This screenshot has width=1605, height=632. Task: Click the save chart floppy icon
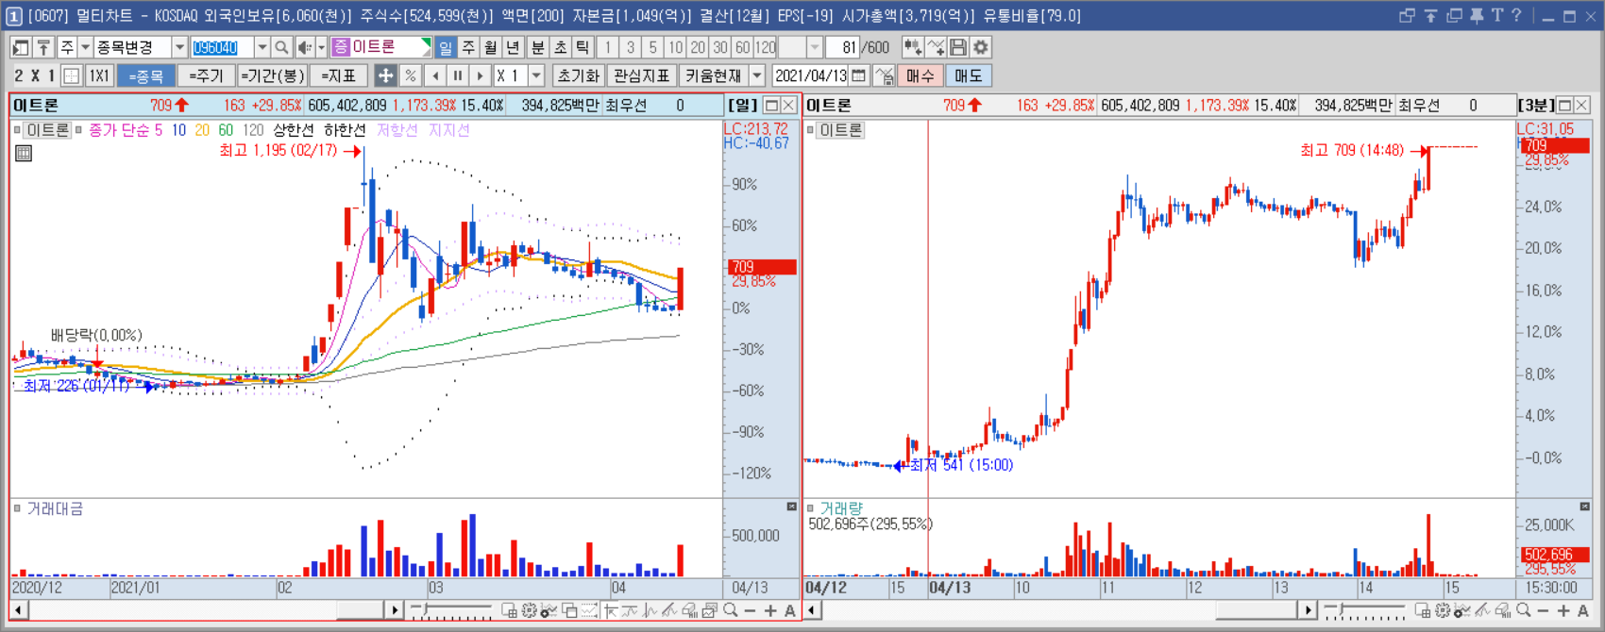pyautogui.click(x=958, y=47)
